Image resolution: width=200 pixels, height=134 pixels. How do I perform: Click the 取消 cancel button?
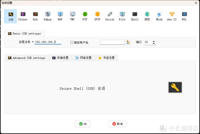(117, 124)
